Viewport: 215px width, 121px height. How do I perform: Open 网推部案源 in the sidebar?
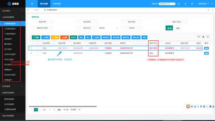pyautogui.click(x=9, y=99)
